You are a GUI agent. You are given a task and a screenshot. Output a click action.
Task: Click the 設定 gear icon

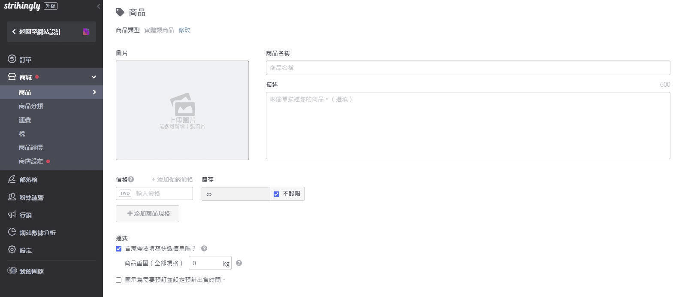point(12,250)
